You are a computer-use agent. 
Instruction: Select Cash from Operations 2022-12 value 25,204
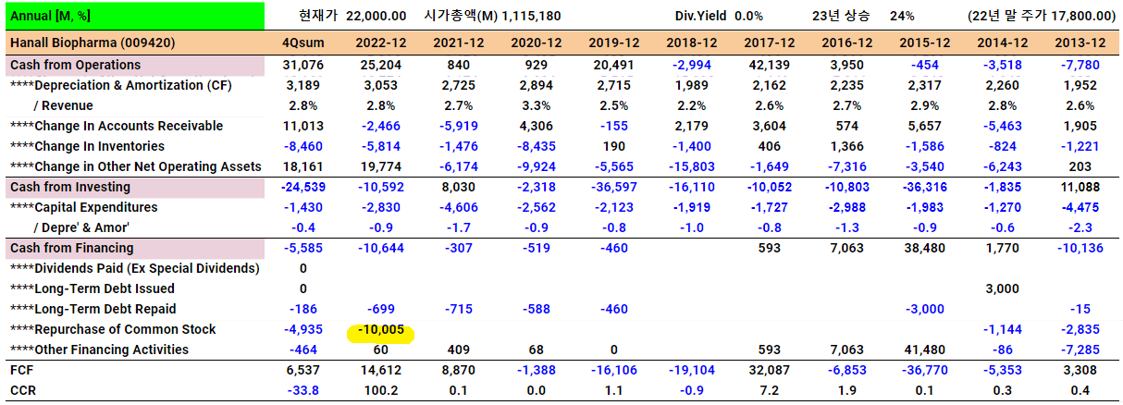tap(380, 65)
